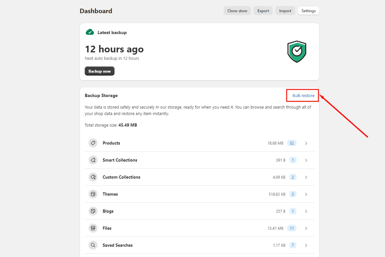Click the Export option

(263, 11)
